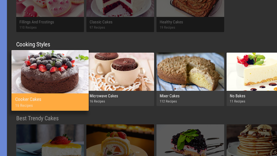The image size is (277, 156).
Task: Open the highlighted Cooker Cakes card
Action: coord(50,80)
